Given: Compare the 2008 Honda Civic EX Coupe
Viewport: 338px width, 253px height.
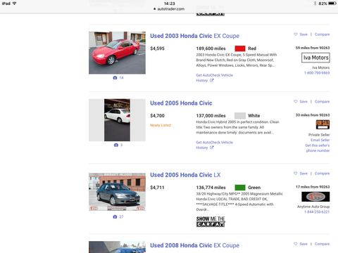Looking at the screenshot, I should (x=322, y=244).
